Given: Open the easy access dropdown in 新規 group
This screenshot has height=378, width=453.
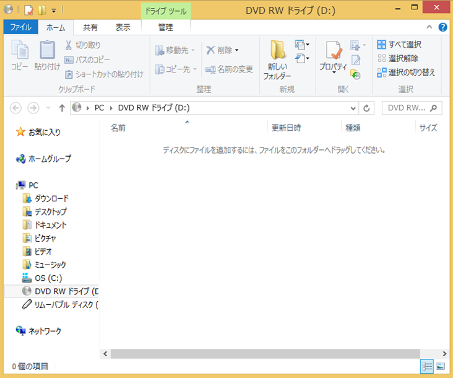Looking at the screenshot, I should pos(302,59).
